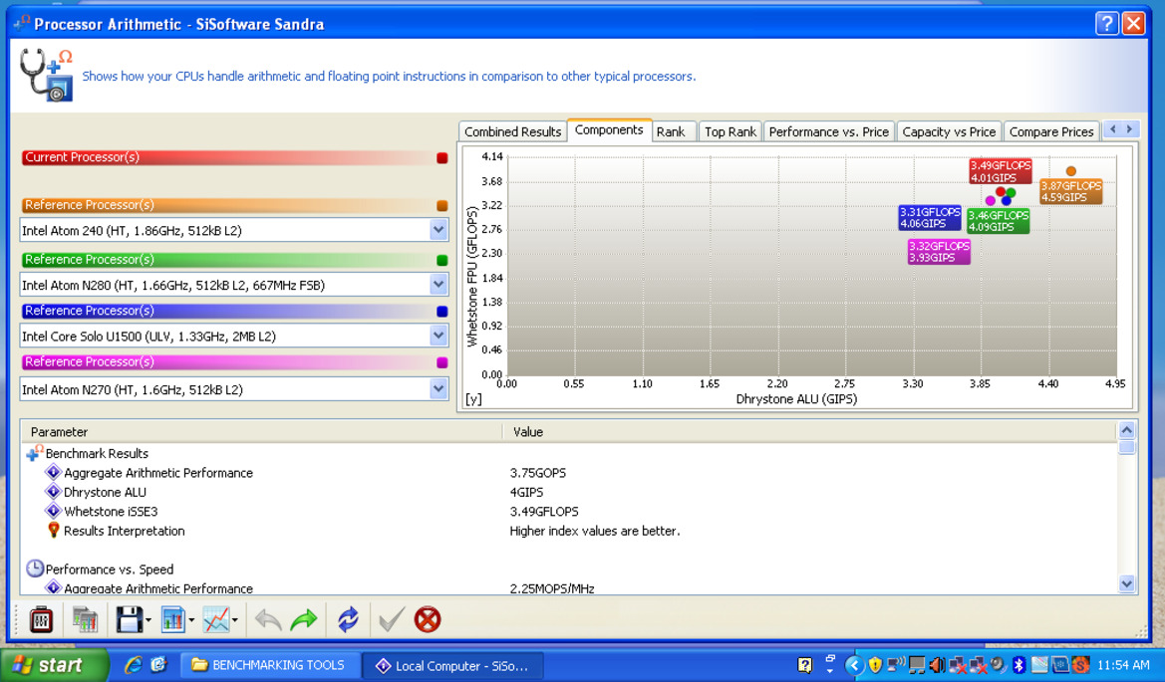
Task: Switch to Performance vs. Price tab
Action: point(829,131)
